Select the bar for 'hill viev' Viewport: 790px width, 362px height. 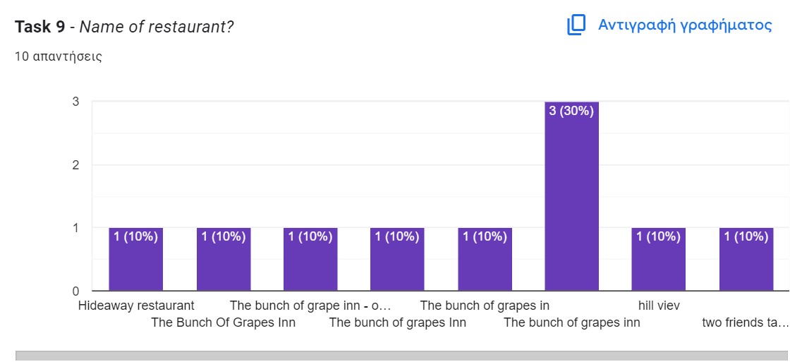658,260
